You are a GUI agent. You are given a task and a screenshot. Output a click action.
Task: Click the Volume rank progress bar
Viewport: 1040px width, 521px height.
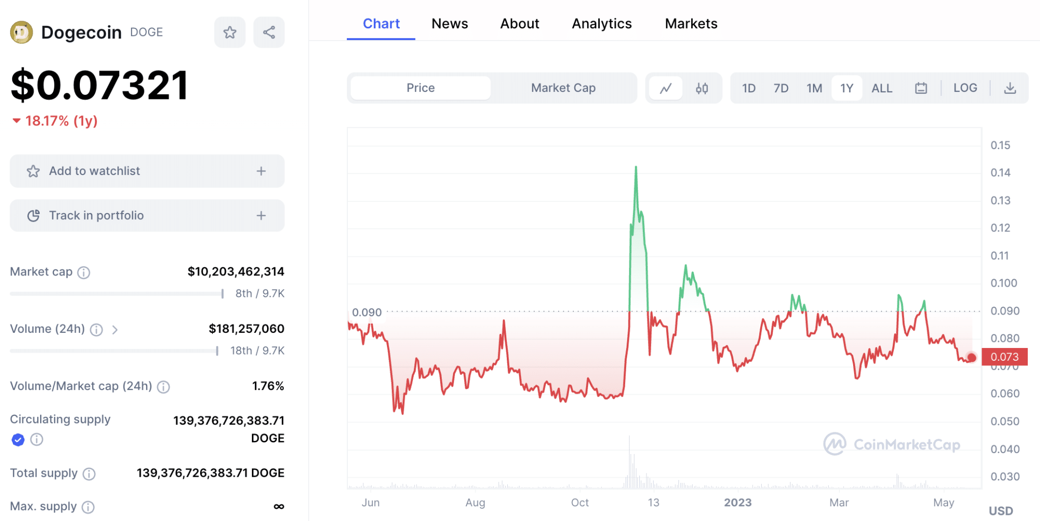tap(114, 351)
